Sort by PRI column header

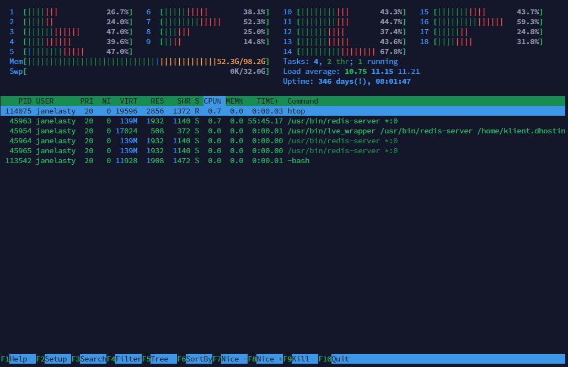click(87, 101)
